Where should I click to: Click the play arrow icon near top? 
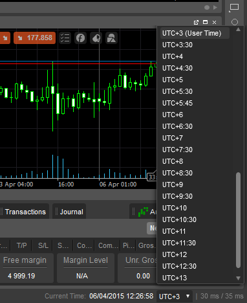[215, 8]
